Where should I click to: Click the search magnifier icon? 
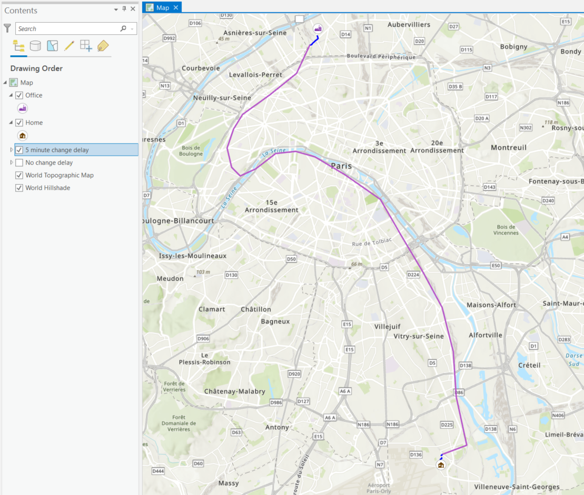tap(123, 28)
